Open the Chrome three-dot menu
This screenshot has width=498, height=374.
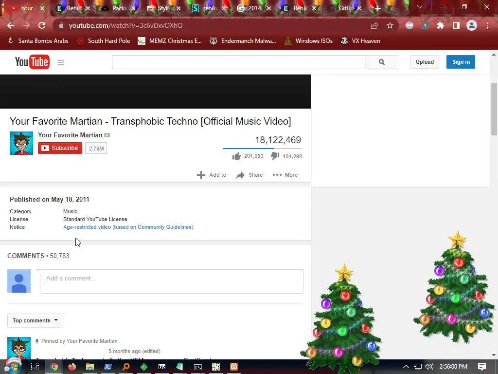(x=487, y=25)
